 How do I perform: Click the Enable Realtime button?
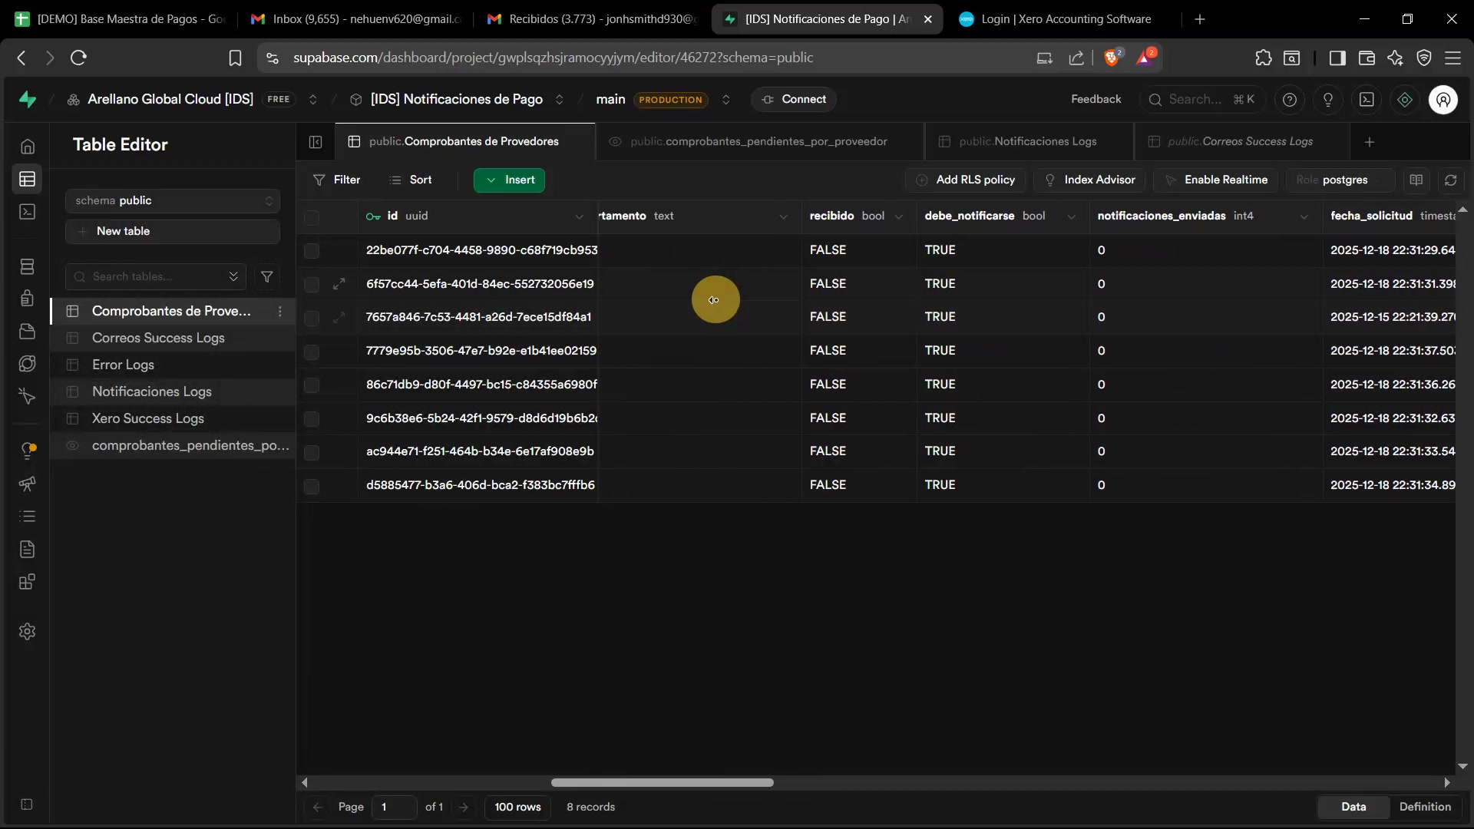tap(1216, 180)
